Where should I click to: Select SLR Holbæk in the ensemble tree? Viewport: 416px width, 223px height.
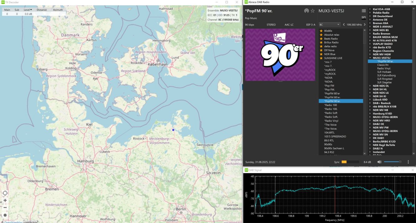pyautogui.click(x=384, y=72)
